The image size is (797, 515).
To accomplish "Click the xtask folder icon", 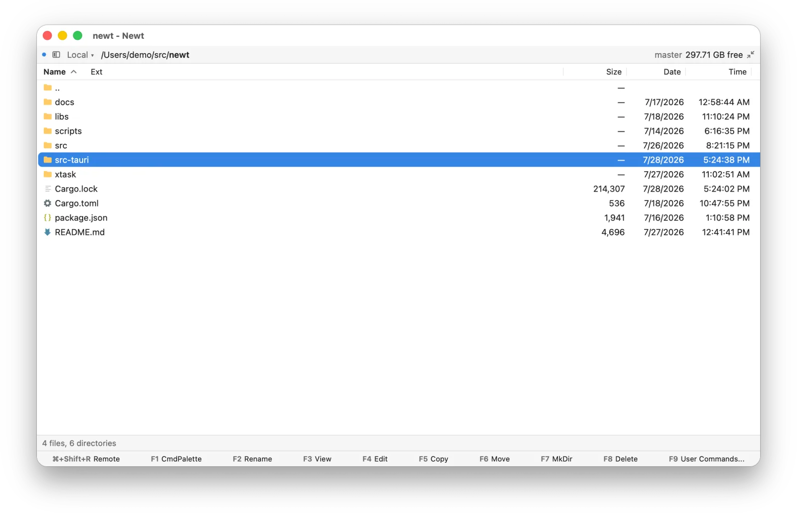I will click(x=48, y=174).
